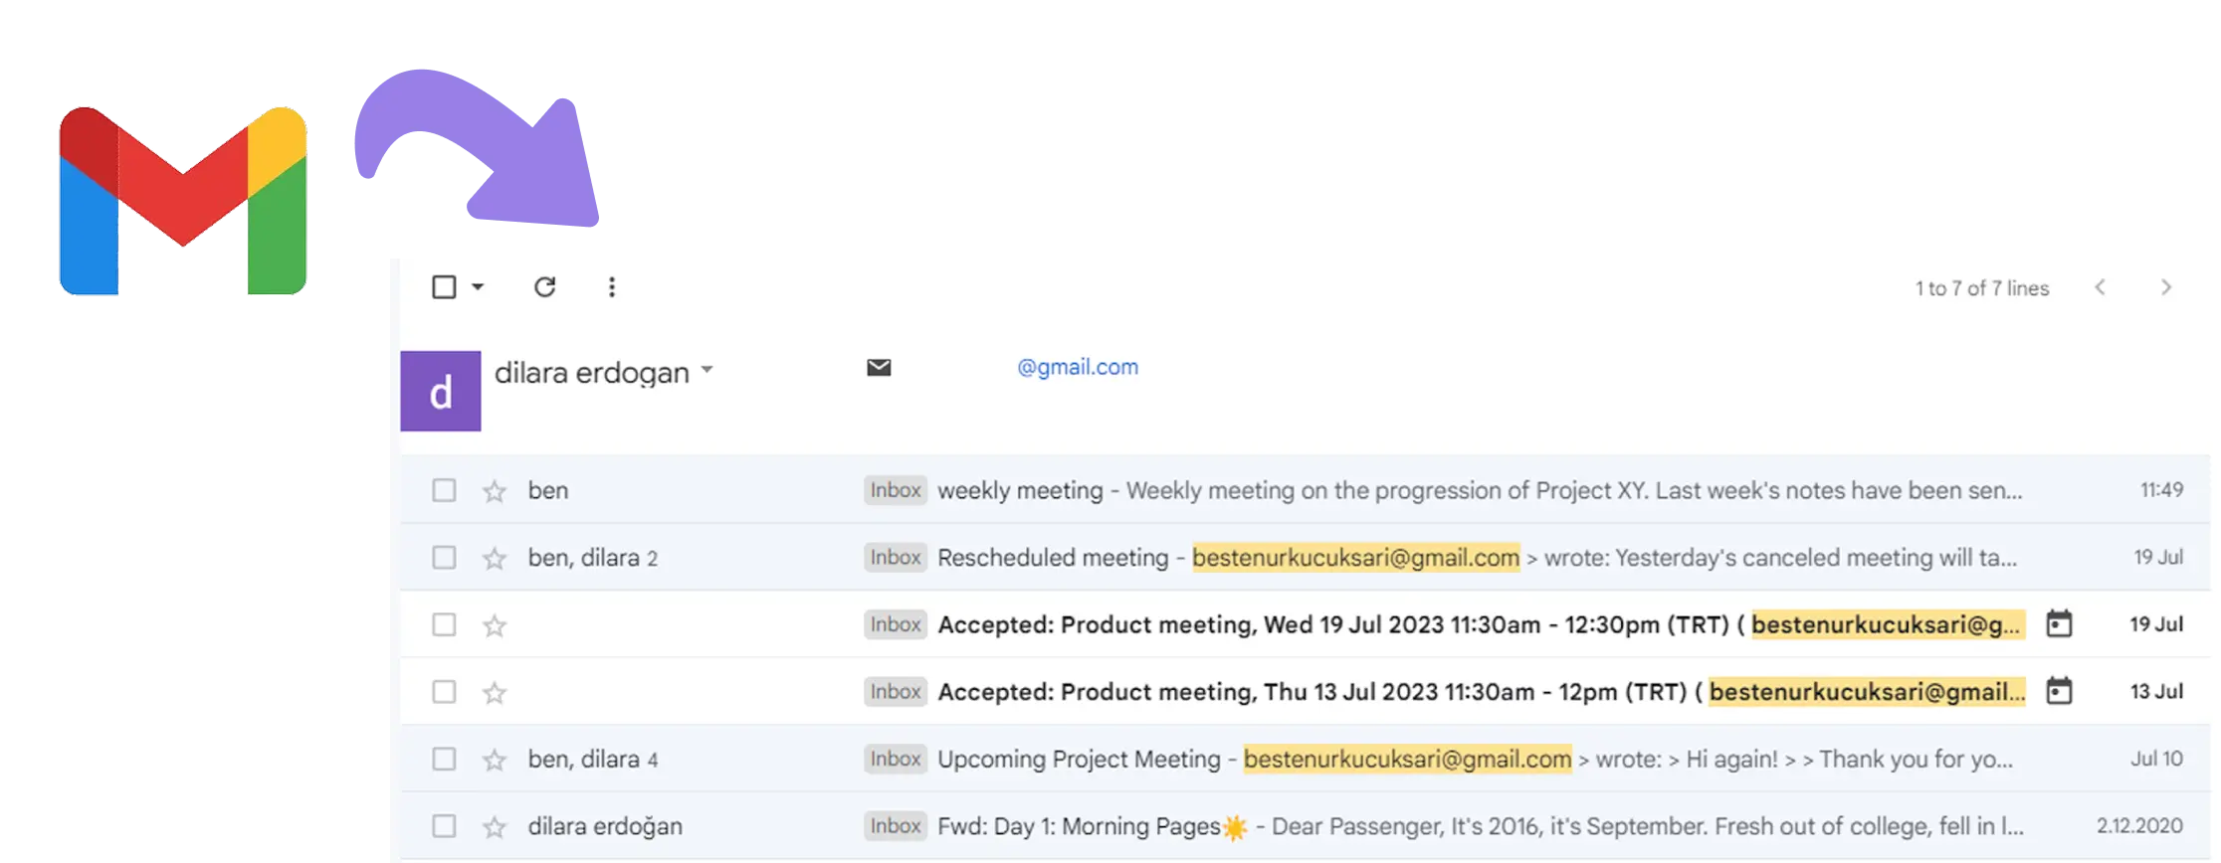Screen dimensions: 2221x863
Task: Click the calendar icon on the 13 Jul row
Action: pyautogui.click(x=2059, y=691)
